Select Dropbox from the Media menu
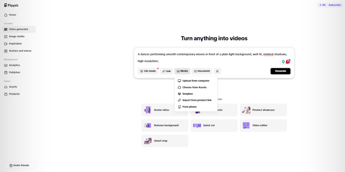The image size is (345, 172). coord(187,93)
